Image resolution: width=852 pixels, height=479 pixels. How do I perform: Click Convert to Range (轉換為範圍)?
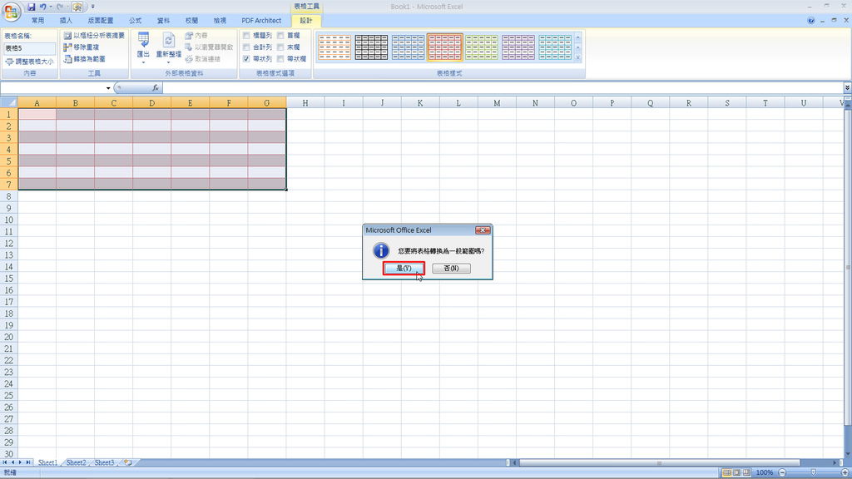point(84,59)
